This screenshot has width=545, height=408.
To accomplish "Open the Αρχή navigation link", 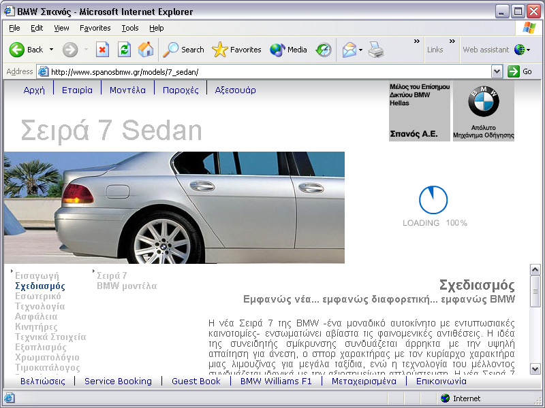I will (x=34, y=90).
